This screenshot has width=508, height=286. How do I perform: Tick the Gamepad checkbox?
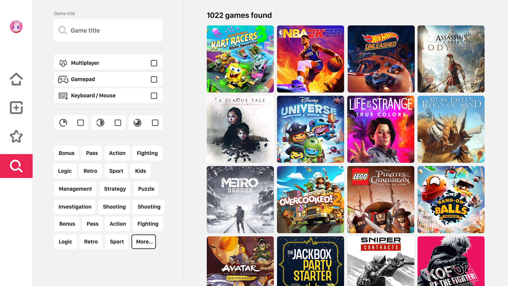[154, 79]
